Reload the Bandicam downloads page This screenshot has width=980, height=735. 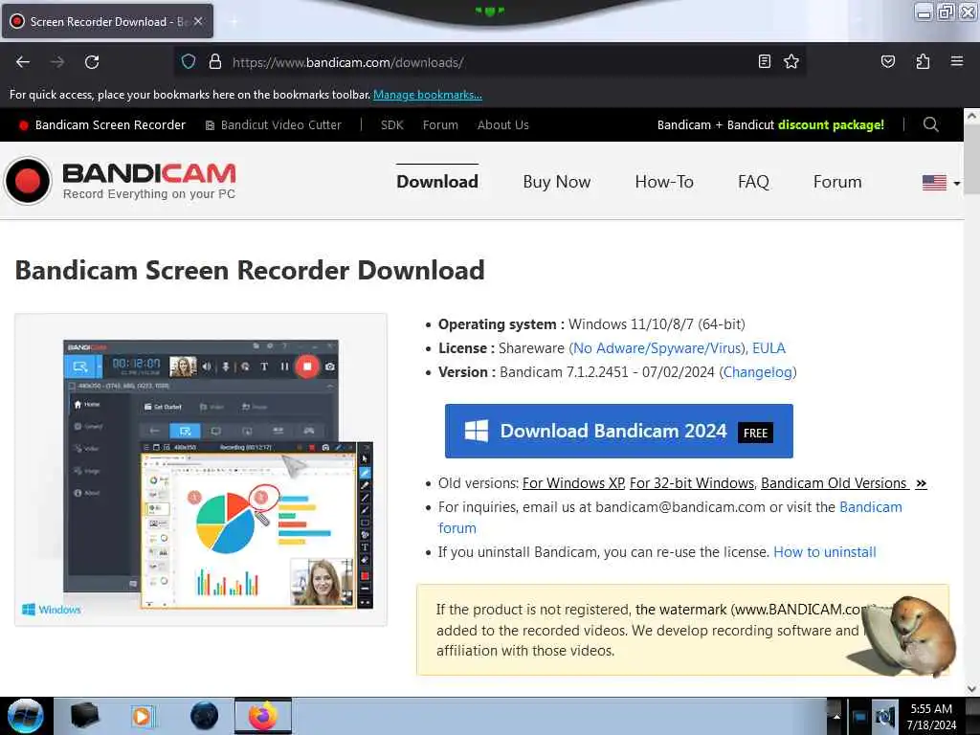click(x=92, y=62)
